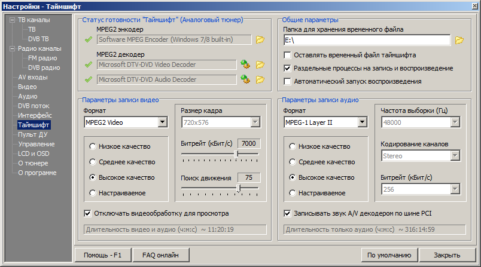Browse for temporary file storage folder

point(459,41)
